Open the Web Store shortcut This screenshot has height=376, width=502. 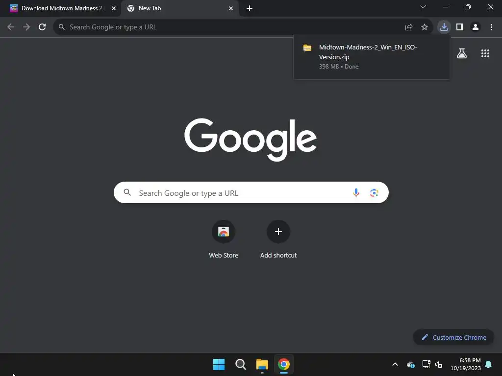(224, 232)
